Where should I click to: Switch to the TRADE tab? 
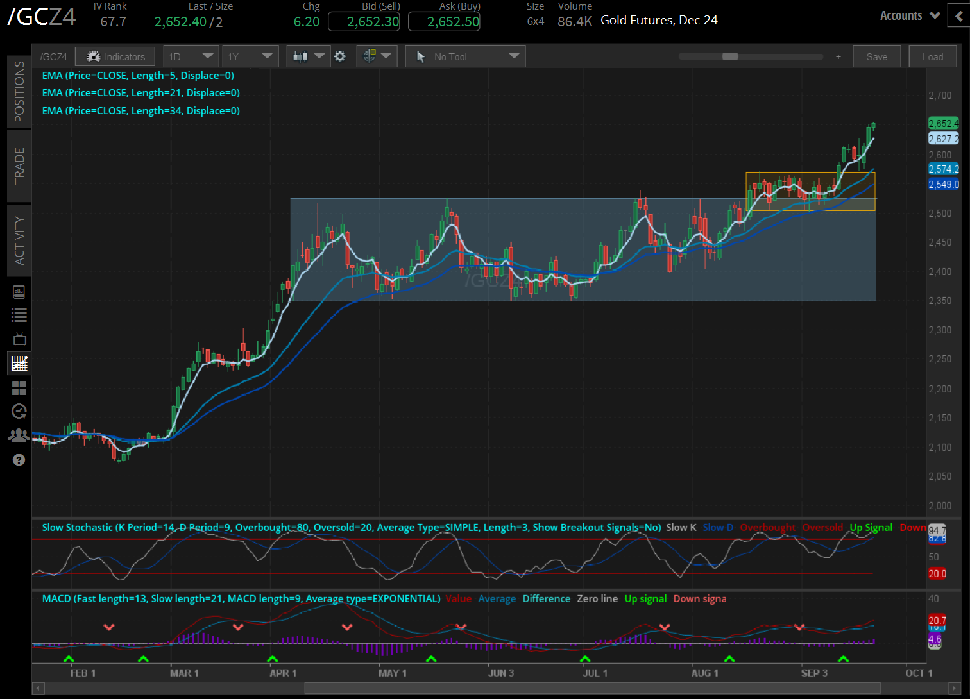coord(19,167)
